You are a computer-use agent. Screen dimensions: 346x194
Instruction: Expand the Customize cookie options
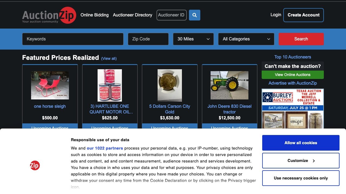pyautogui.click(x=301, y=161)
